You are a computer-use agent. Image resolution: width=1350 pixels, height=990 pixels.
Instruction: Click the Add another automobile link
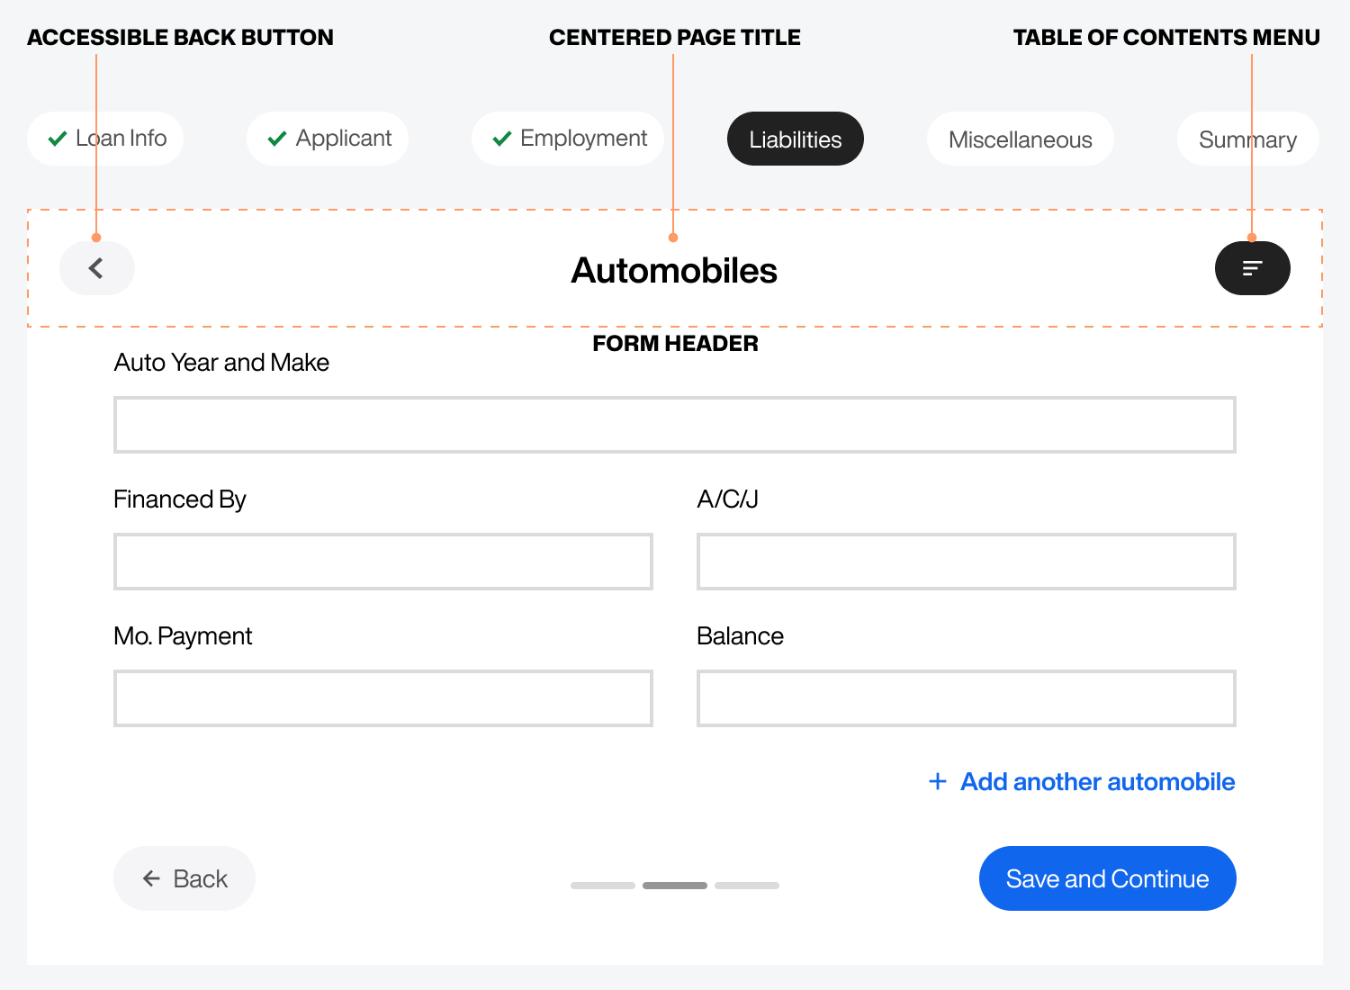pos(1097,781)
